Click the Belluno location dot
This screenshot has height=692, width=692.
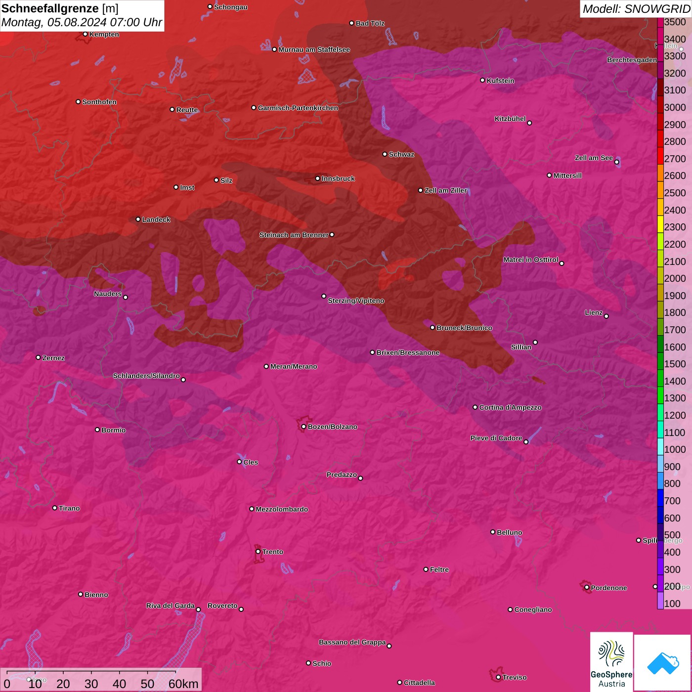coord(493,532)
